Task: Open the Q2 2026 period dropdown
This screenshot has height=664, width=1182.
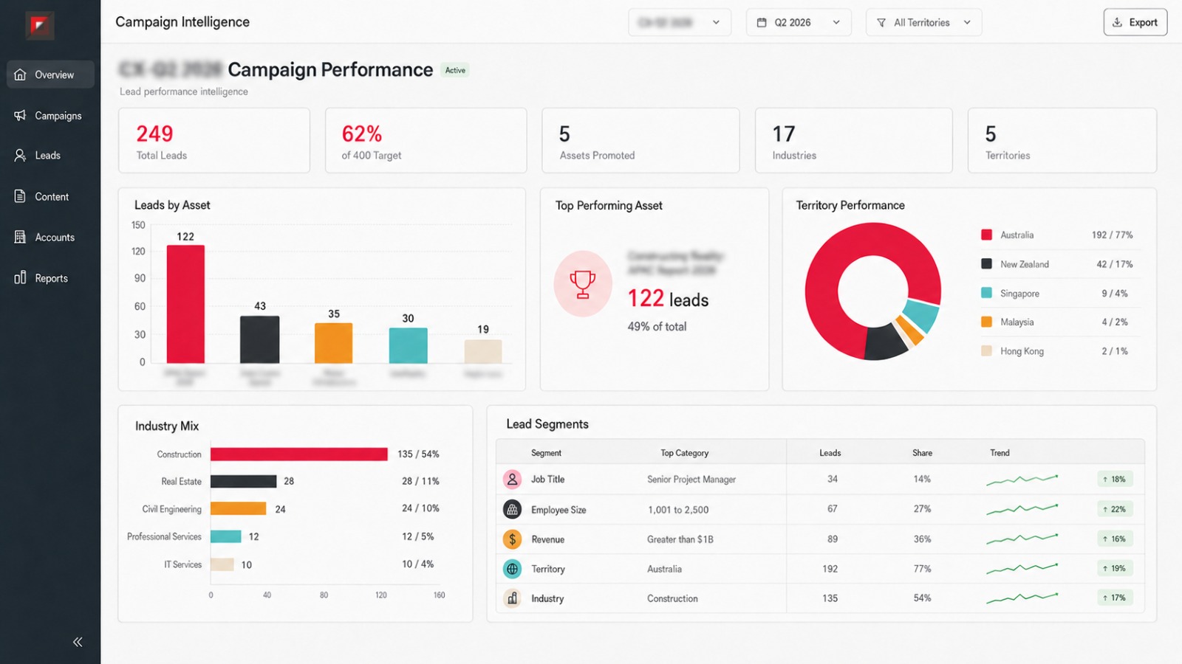Action: 799,23
